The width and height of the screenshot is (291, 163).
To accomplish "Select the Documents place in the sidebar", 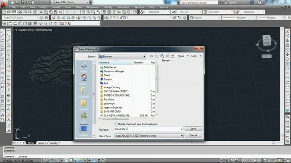I will (x=84, y=92).
